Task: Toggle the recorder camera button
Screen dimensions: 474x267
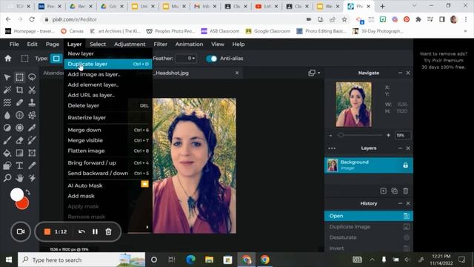Action: point(21,231)
